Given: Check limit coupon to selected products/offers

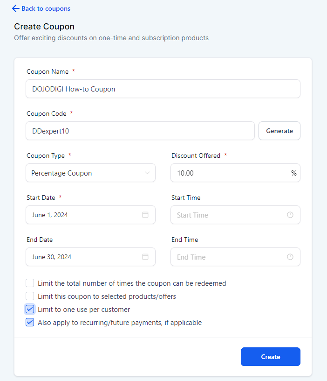Looking at the screenshot, I should pyautogui.click(x=30, y=296).
